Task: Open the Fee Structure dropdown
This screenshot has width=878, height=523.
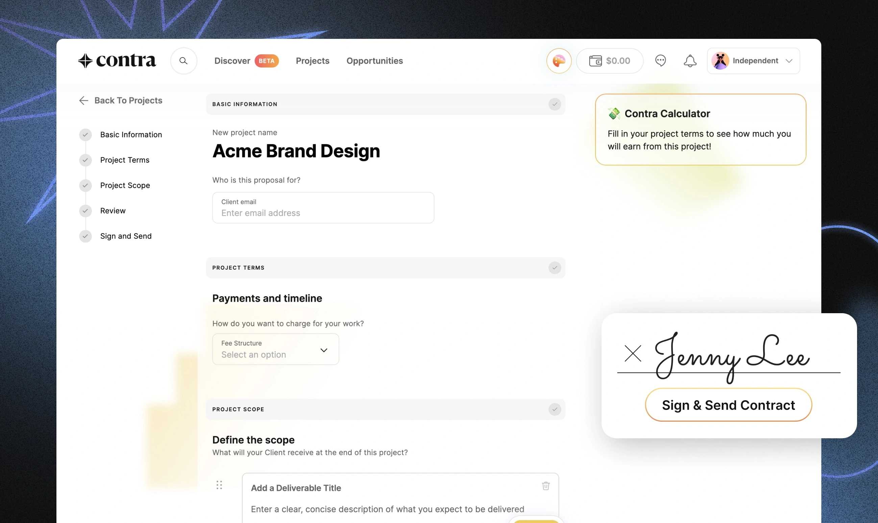Action: [x=276, y=349]
